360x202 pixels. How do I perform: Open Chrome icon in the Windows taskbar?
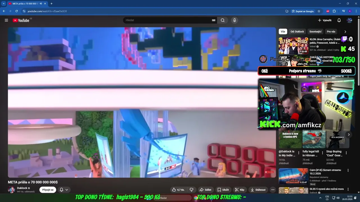[196, 198]
